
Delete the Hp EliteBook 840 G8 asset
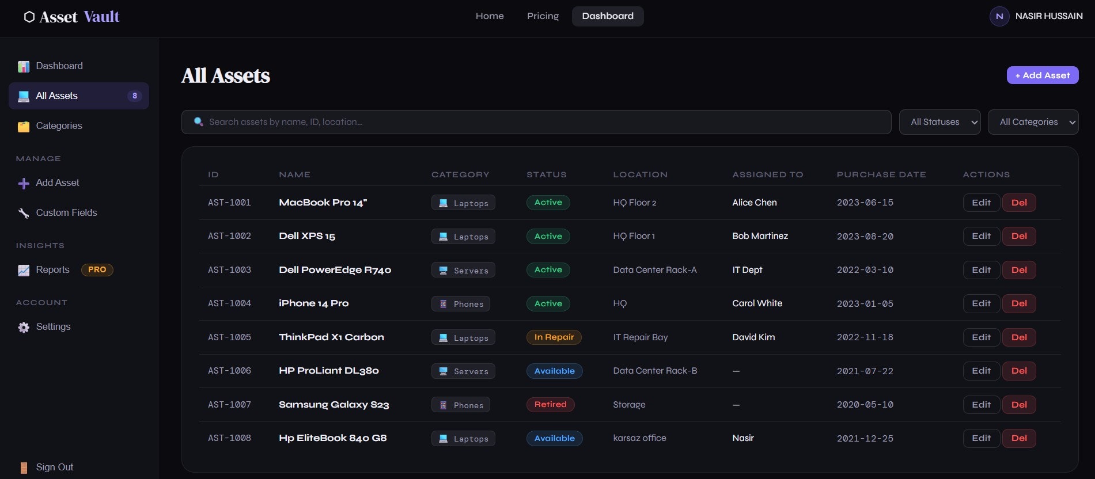coord(1019,438)
